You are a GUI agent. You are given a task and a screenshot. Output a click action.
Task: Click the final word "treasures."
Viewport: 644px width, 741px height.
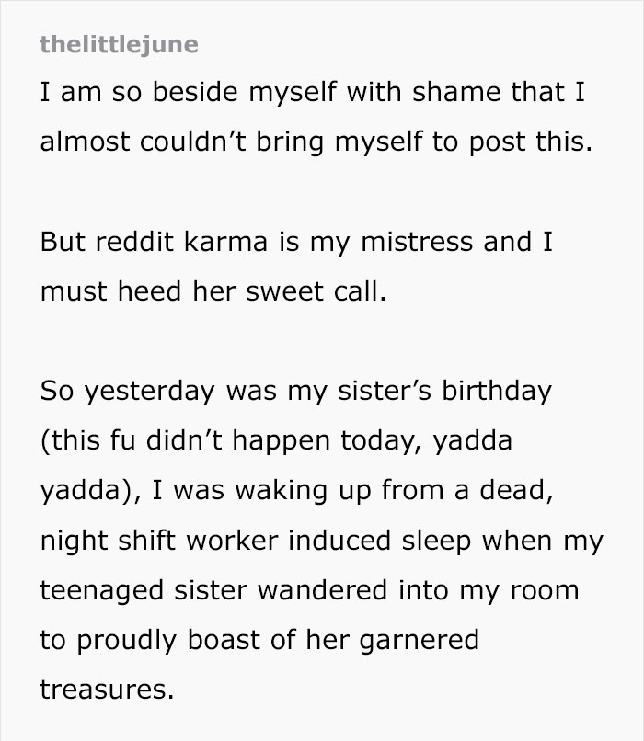click(107, 689)
